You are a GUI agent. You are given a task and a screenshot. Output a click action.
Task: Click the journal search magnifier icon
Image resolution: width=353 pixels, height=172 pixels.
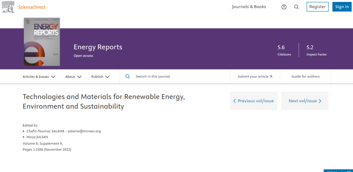click(128, 76)
